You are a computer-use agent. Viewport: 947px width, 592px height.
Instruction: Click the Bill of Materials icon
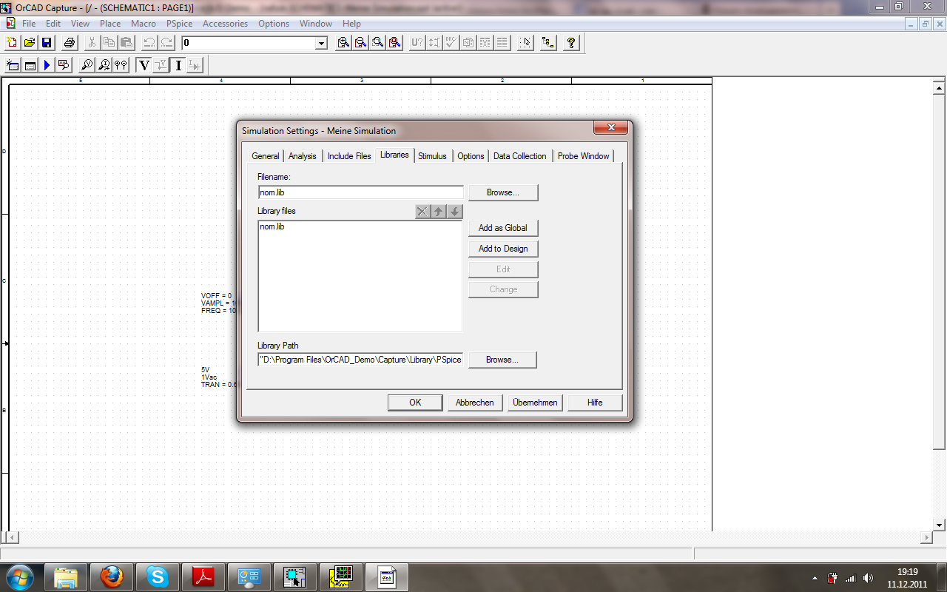(x=502, y=43)
